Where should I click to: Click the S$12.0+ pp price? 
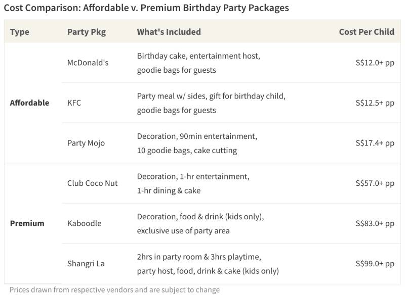375,63
